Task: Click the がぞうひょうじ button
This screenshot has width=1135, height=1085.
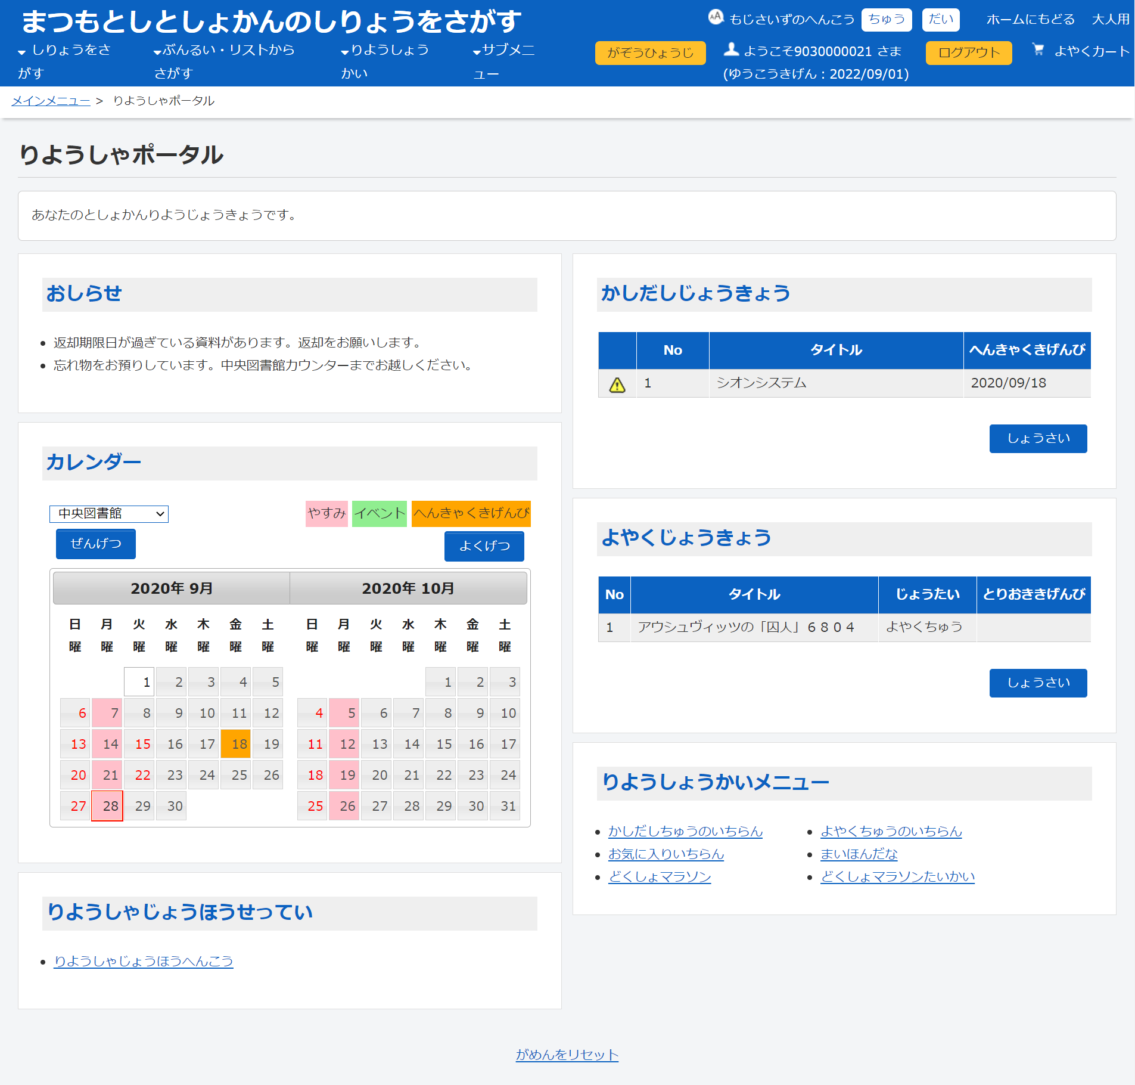Action: [650, 53]
